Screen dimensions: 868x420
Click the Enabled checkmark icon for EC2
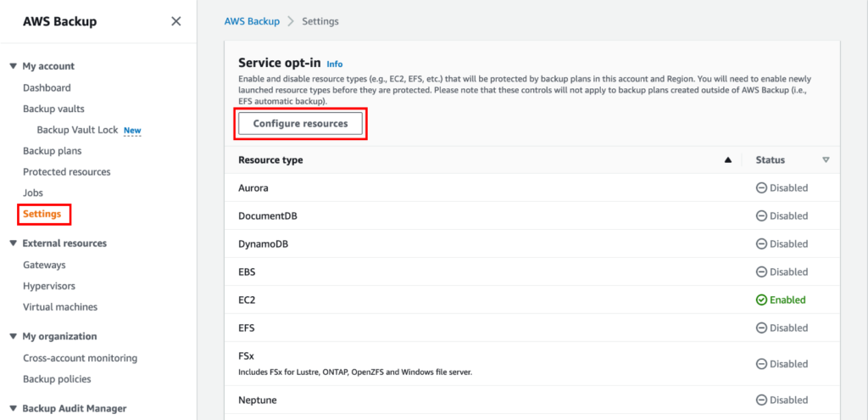pyautogui.click(x=761, y=300)
